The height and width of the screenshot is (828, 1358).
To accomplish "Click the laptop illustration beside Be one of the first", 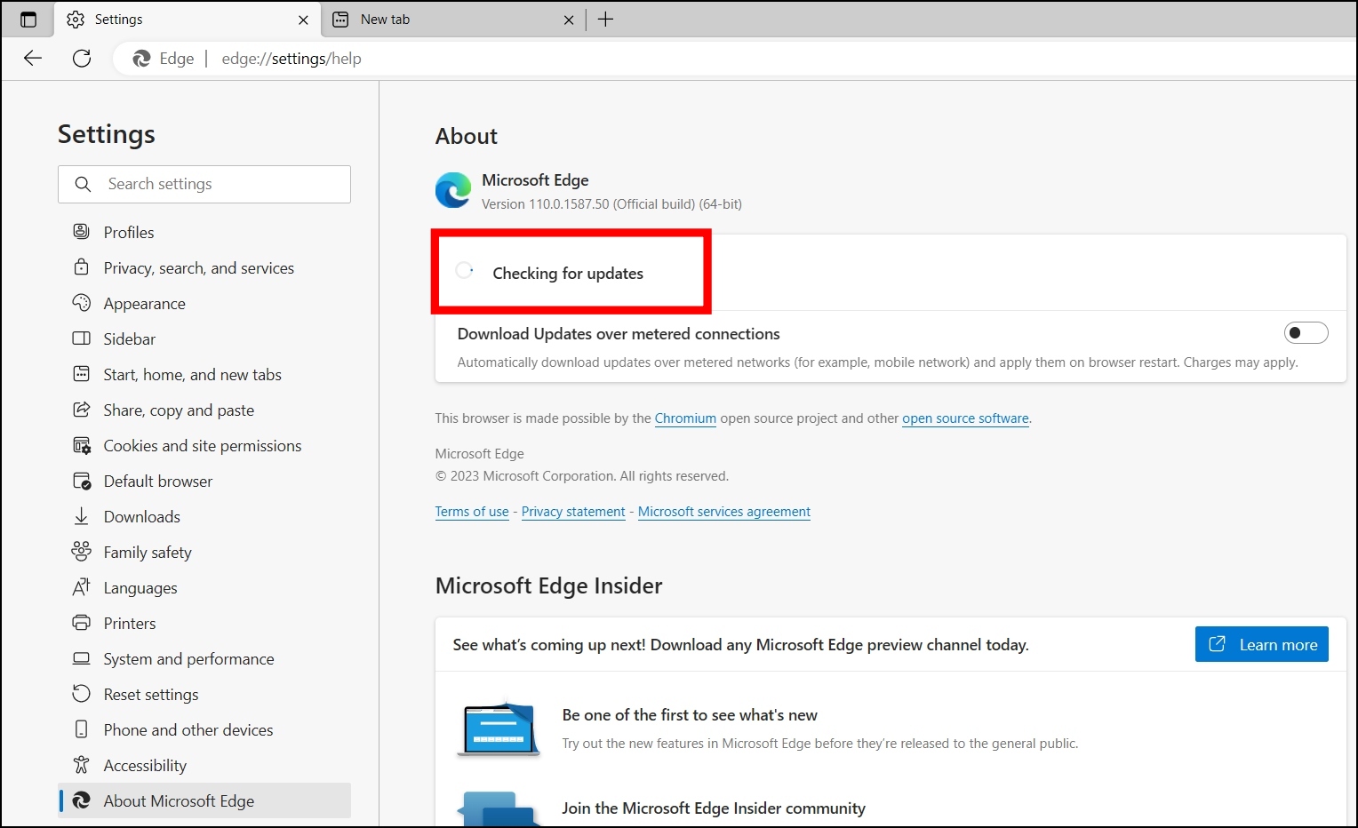I will [499, 728].
